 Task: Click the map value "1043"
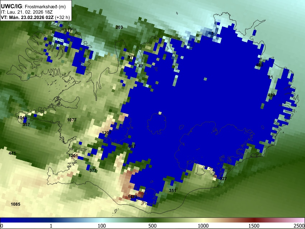point(22,118)
